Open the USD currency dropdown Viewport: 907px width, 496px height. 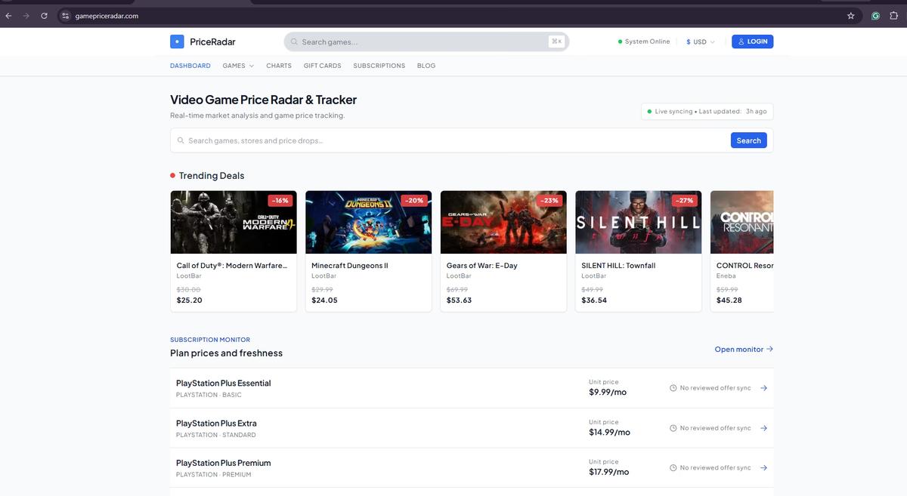click(x=700, y=42)
